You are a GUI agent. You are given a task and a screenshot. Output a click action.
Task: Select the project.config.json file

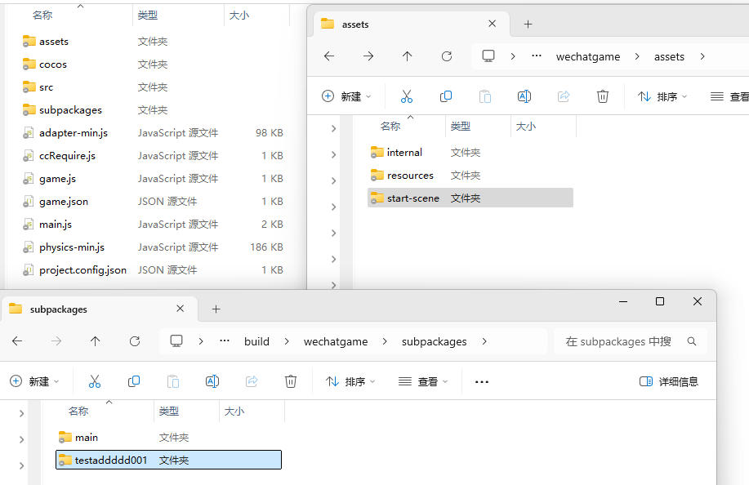tap(153, 270)
